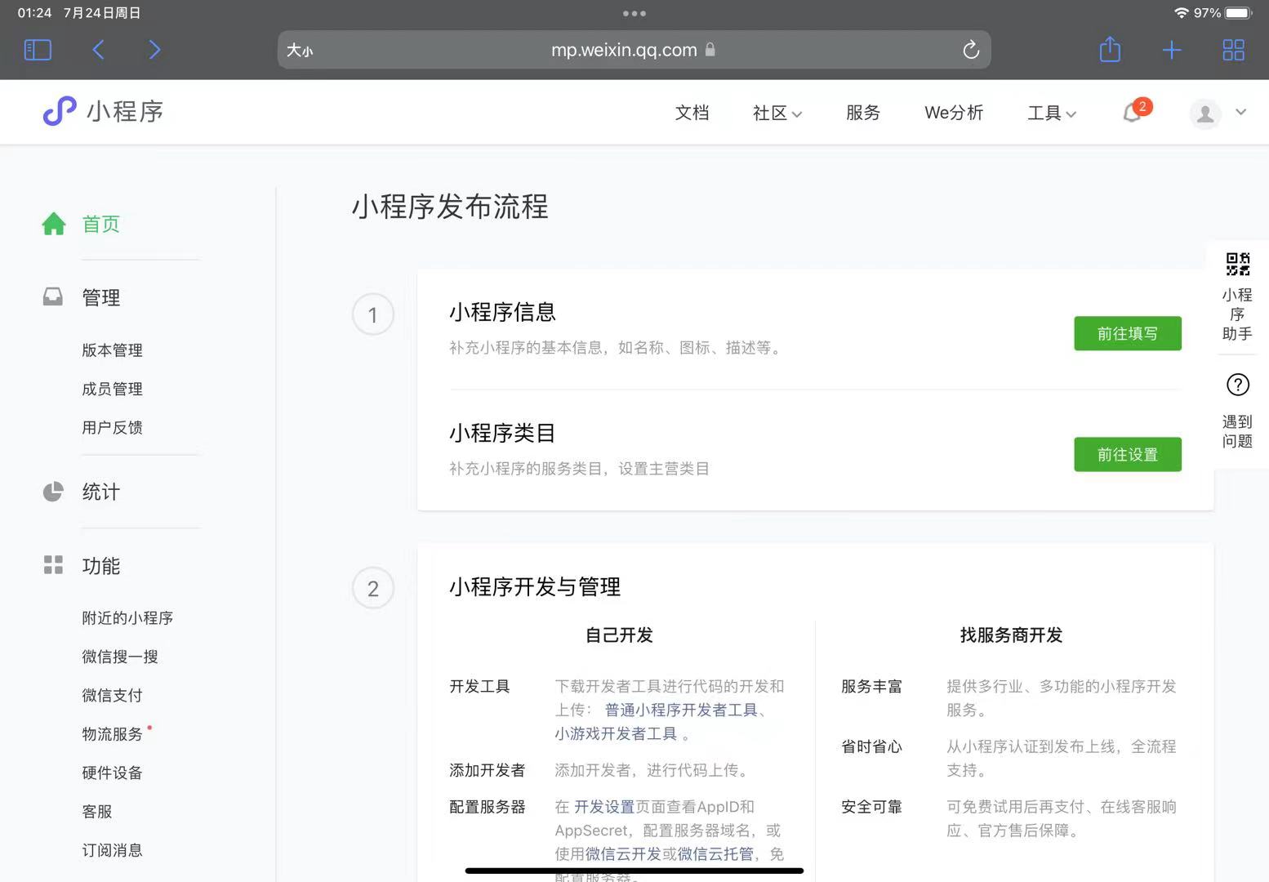
Task: Click the 功能 grid icon
Action: click(x=53, y=564)
